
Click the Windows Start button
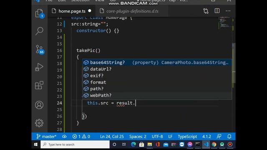pos(36,145)
